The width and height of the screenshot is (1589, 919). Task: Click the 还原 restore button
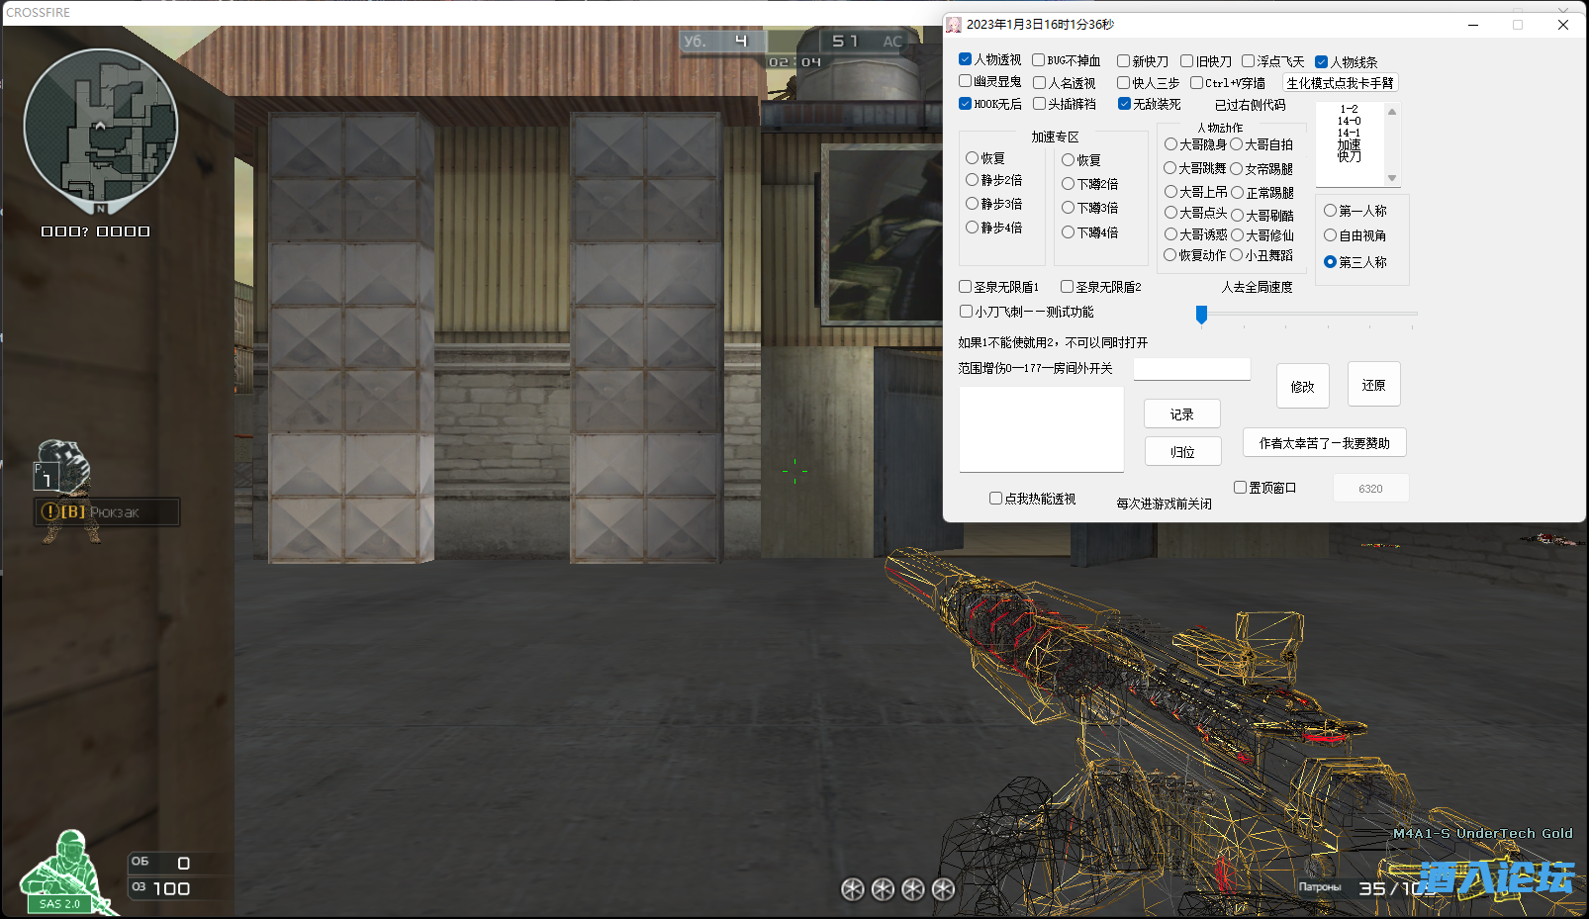[1373, 385]
